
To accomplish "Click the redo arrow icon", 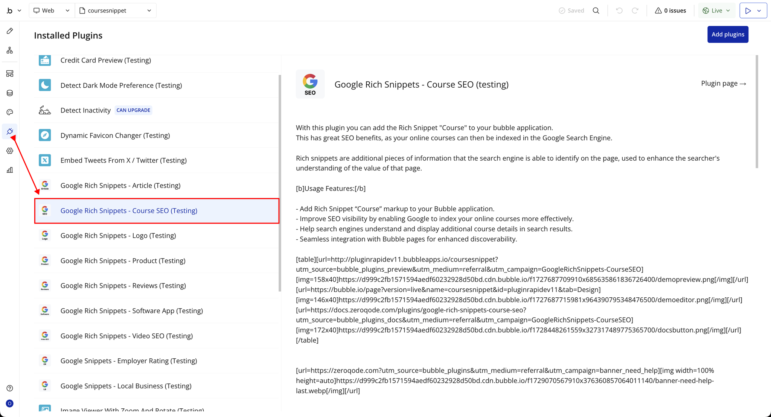I will click(x=635, y=11).
